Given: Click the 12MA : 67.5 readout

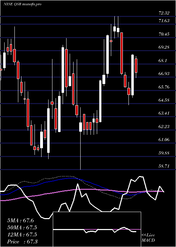Looking at the screenshot, I should [x=22, y=235].
